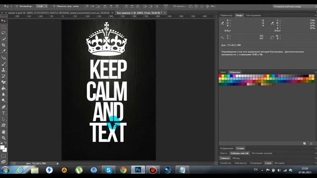Toggle Quick Mask mode
The height and width of the screenshot is (178, 317).
tap(3, 156)
